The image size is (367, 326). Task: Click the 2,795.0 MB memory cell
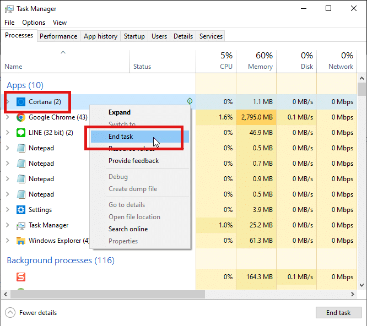256,117
